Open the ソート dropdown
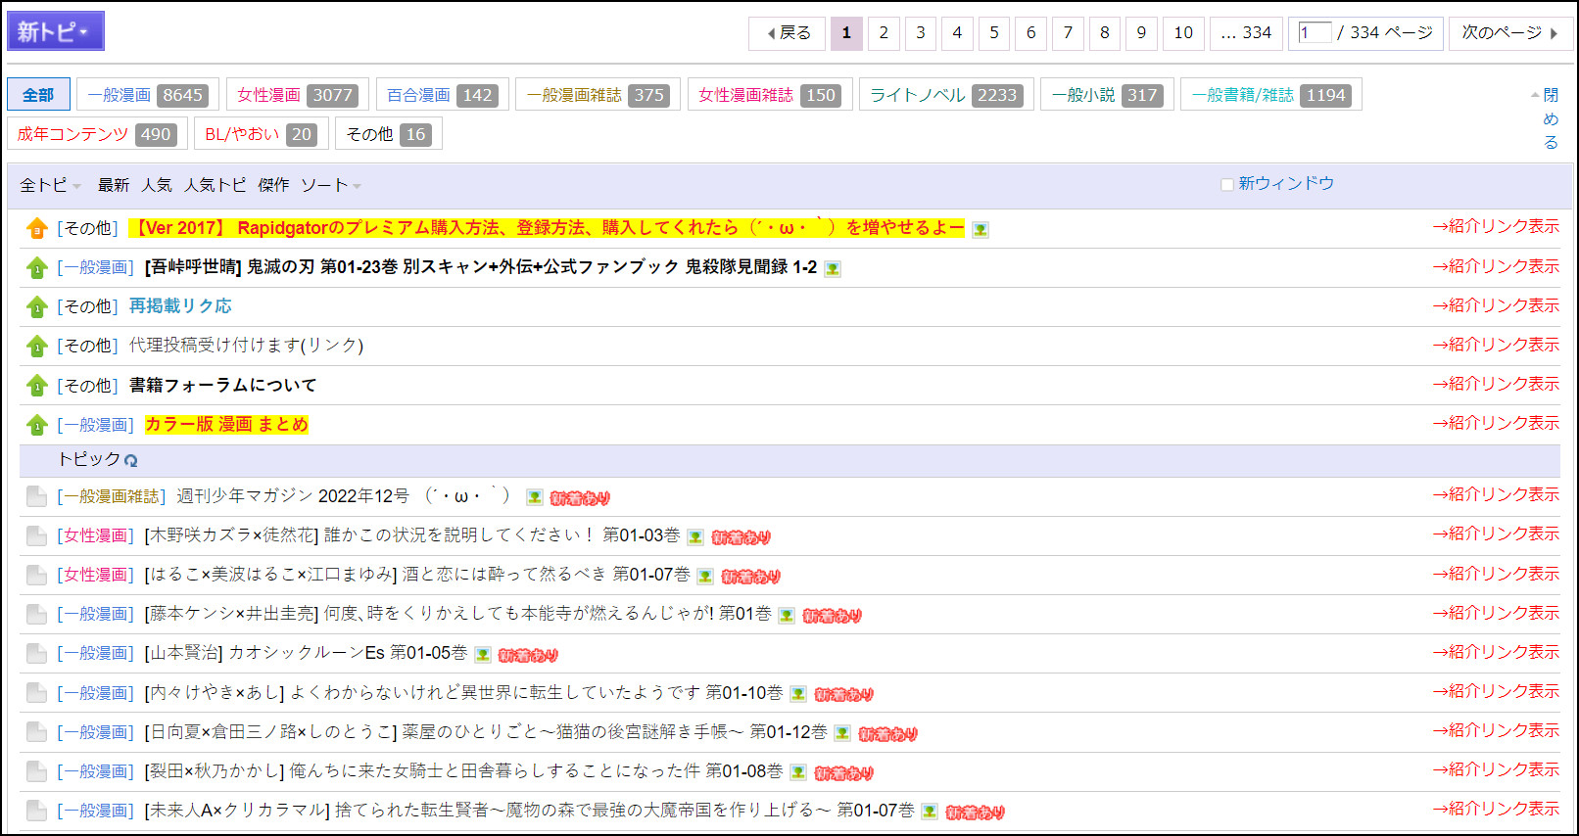1579x836 pixels. (331, 185)
